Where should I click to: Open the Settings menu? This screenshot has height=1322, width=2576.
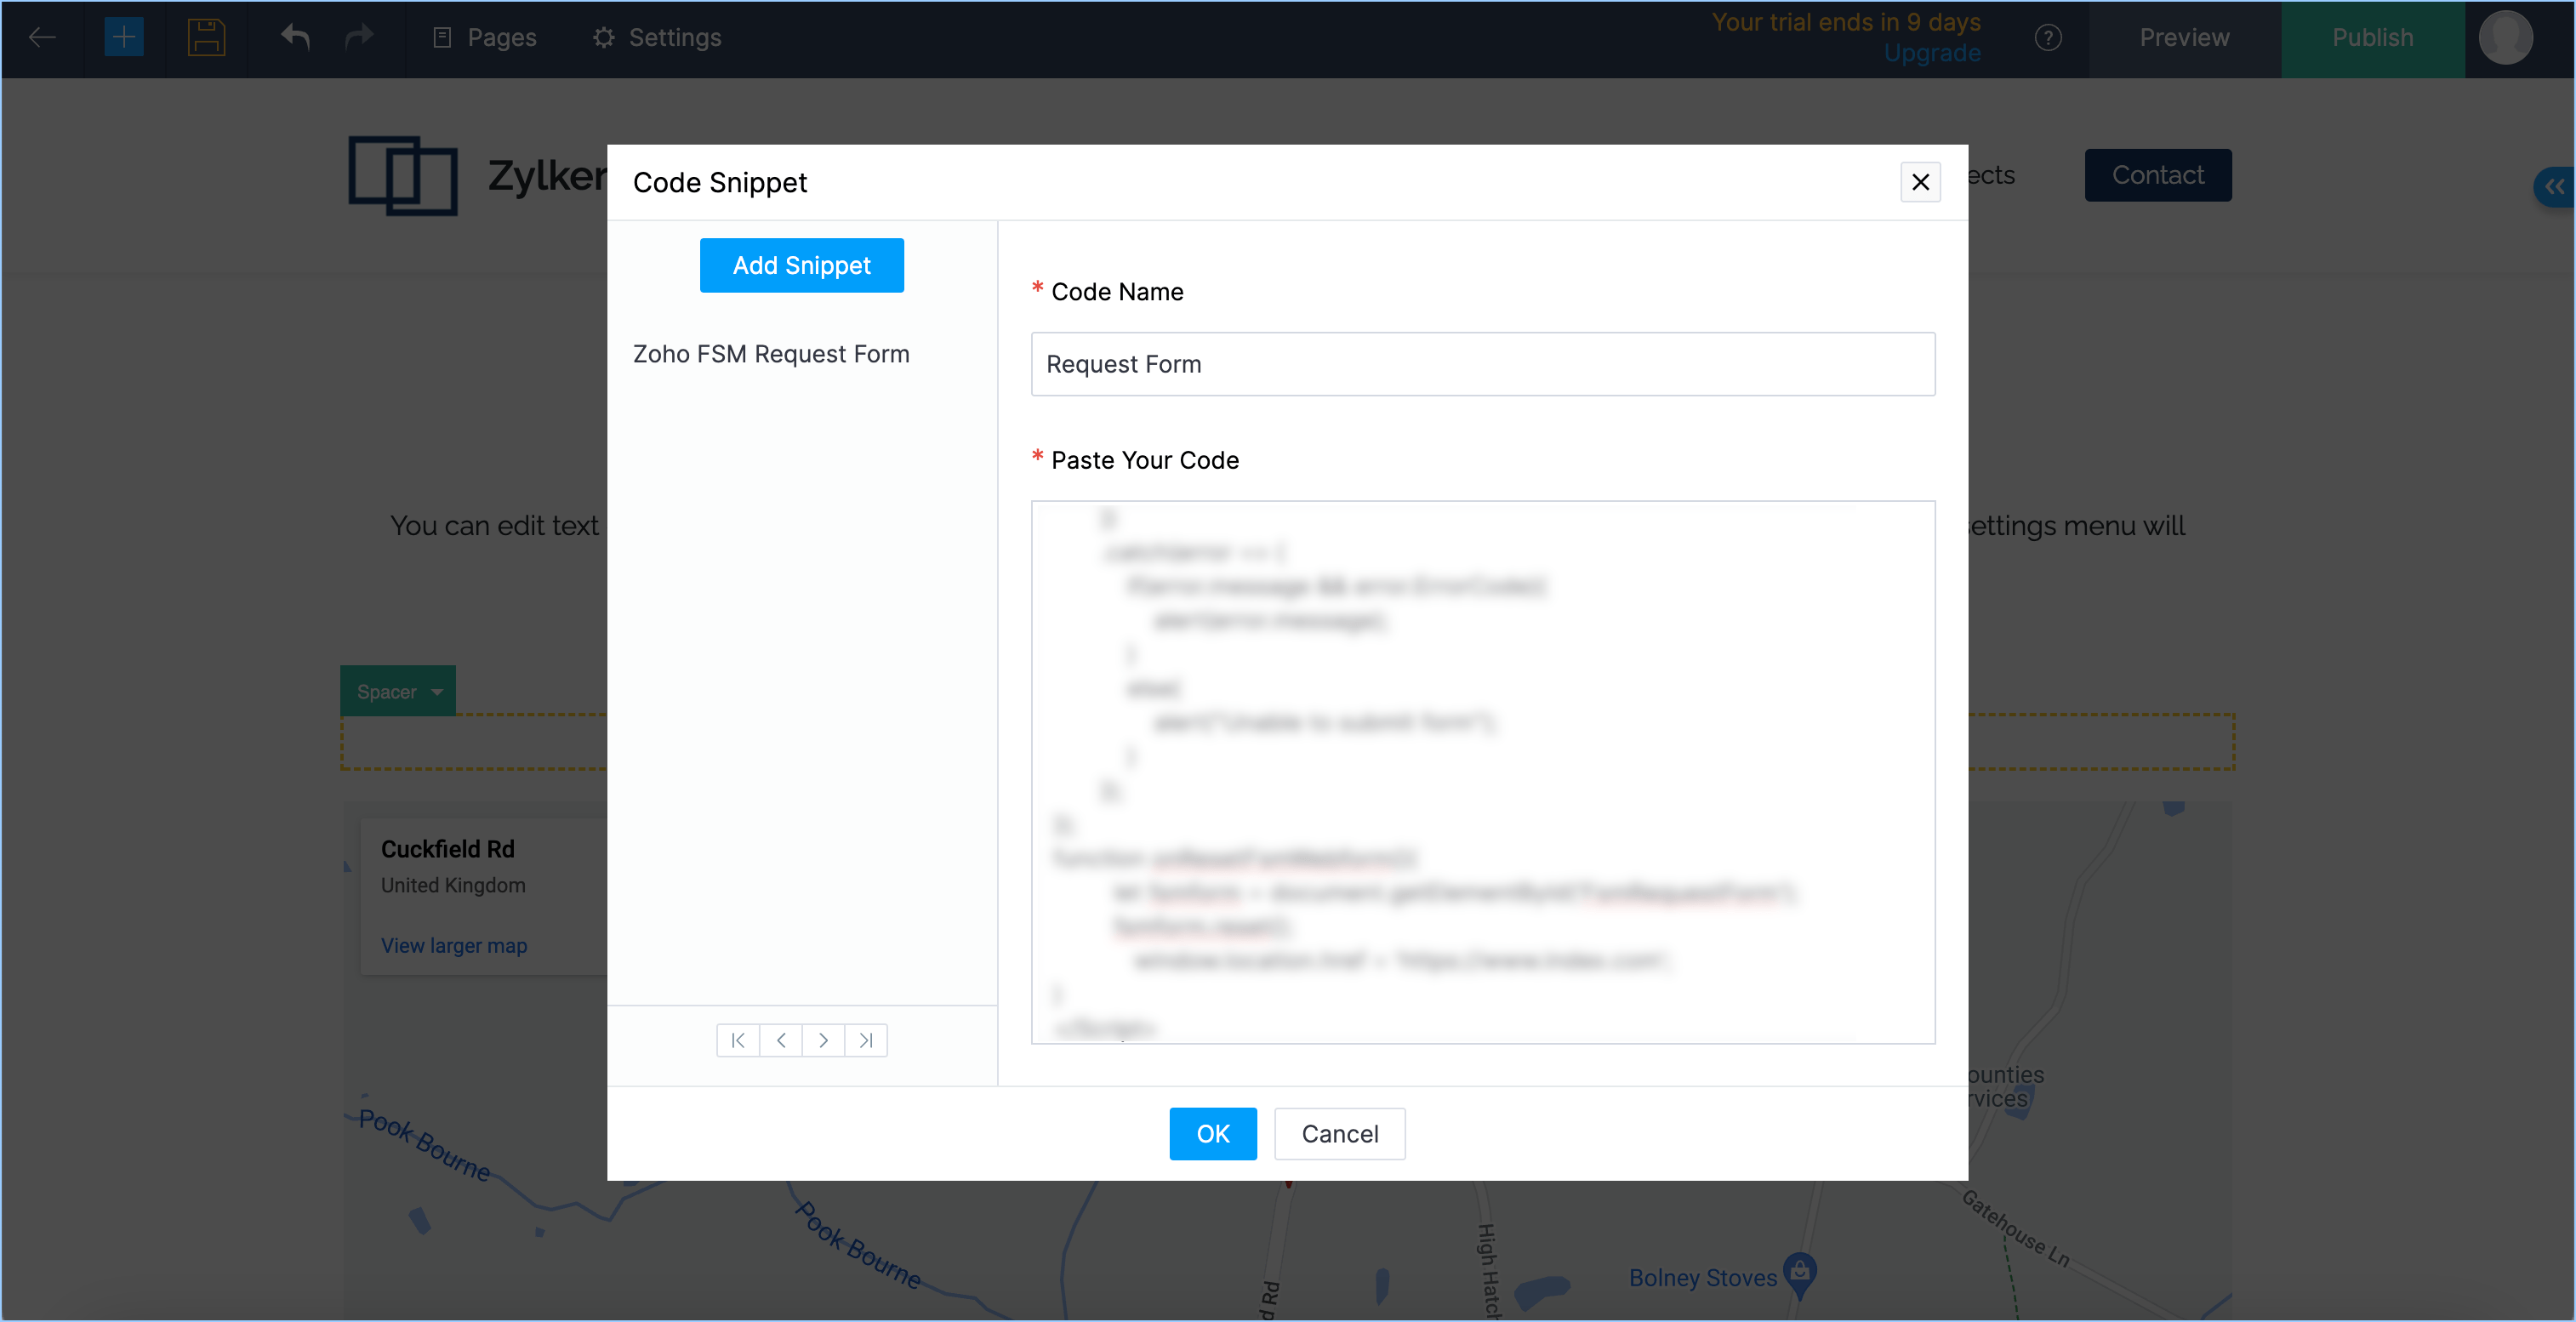657,38
